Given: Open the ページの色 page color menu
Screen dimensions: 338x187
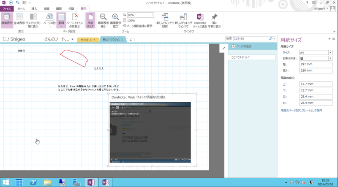Looking at the screenshot, I should click(49, 20).
